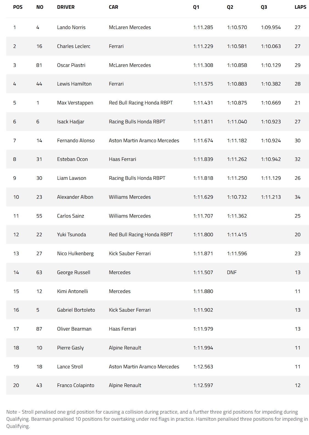The width and height of the screenshot is (309, 435).
Task: Select George Russell's DNF entry in Q2
Action: point(232,272)
